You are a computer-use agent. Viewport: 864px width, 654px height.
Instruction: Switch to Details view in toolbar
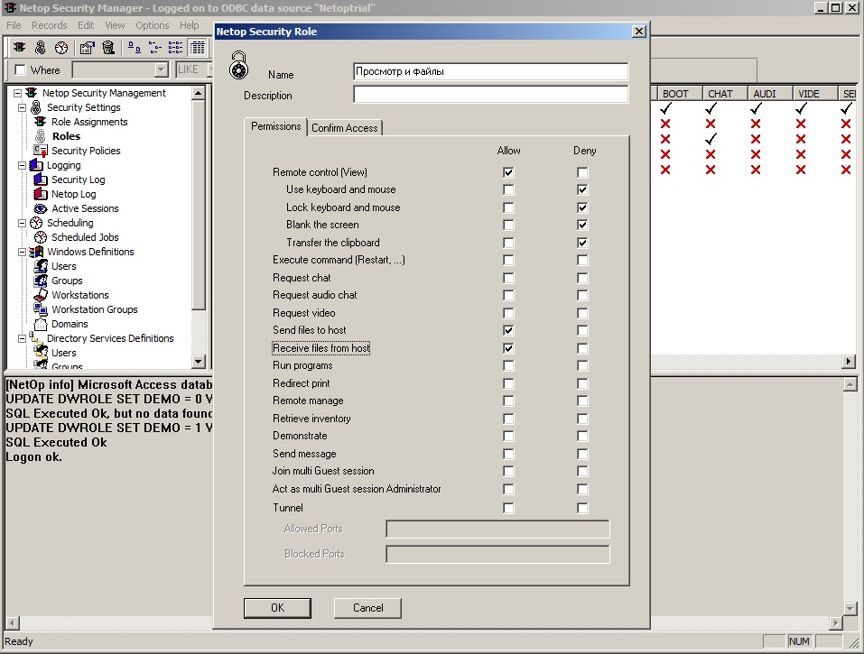[197, 48]
